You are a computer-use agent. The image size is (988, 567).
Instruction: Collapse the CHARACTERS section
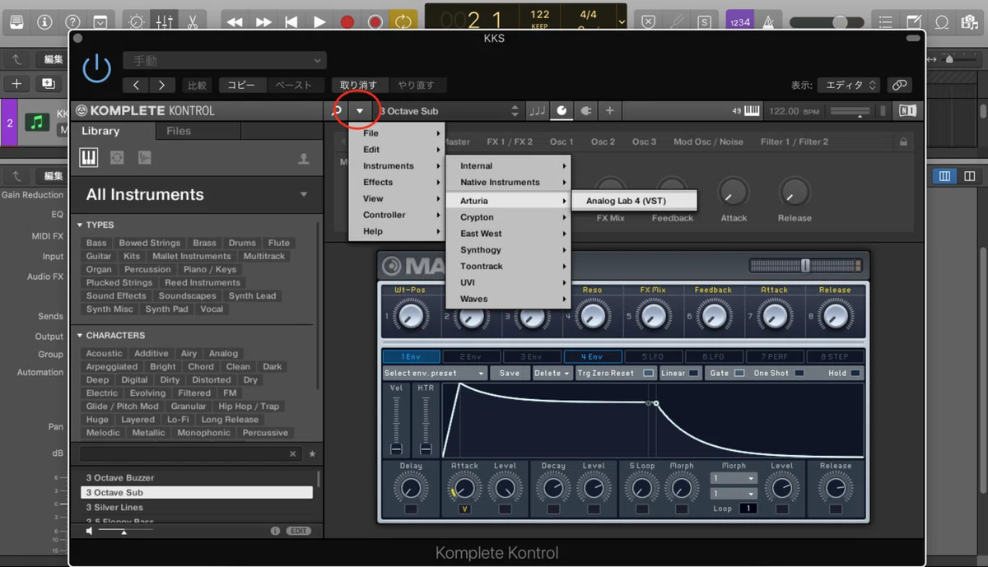[x=80, y=335]
